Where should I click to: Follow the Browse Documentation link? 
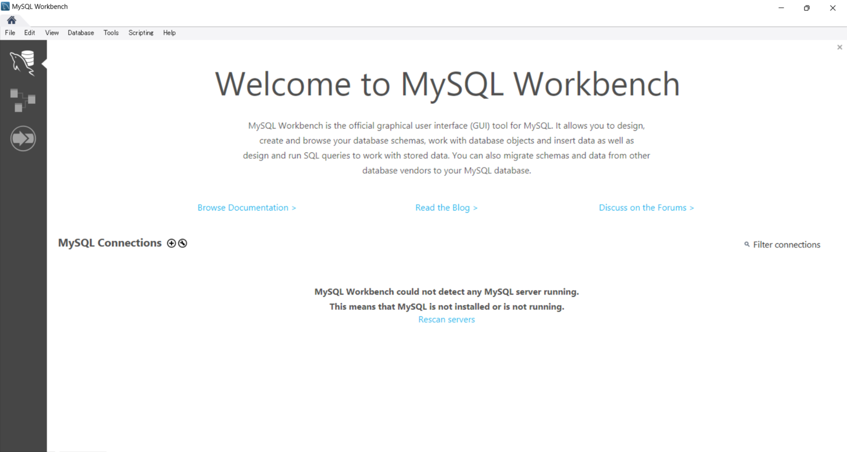(x=246, y=207)
